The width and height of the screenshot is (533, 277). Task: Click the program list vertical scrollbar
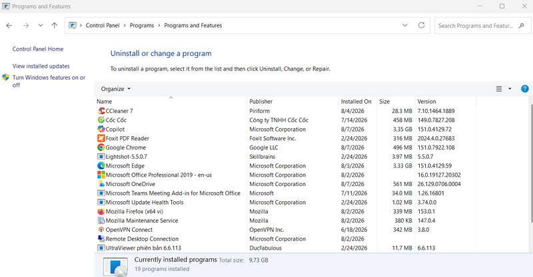[x=530, y=163]
